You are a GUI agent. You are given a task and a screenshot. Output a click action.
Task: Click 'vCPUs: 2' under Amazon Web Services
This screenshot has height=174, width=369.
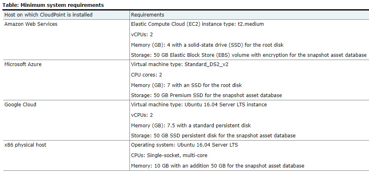pyautogui.click(x=142, y=35)
